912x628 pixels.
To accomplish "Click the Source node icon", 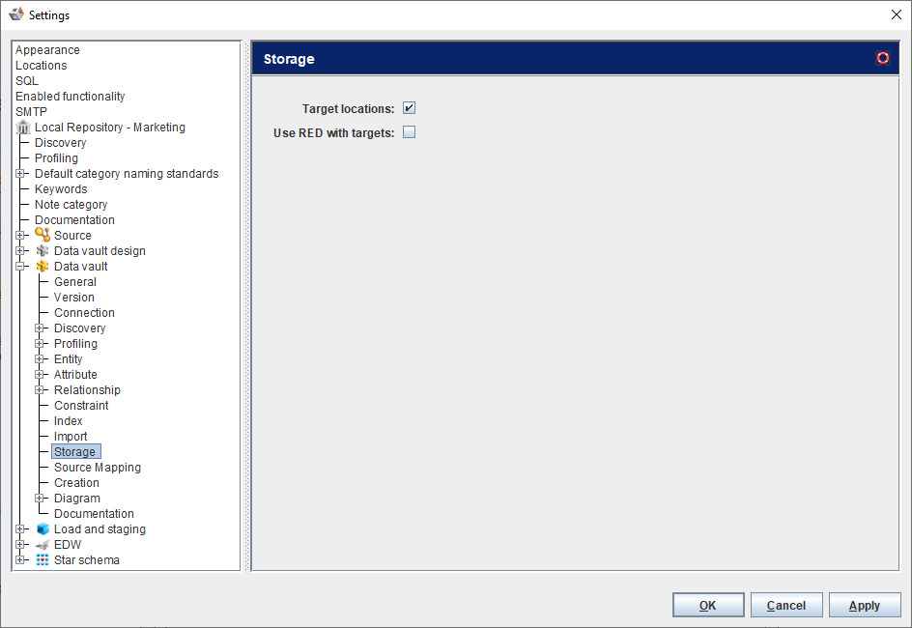I will 43,236.
